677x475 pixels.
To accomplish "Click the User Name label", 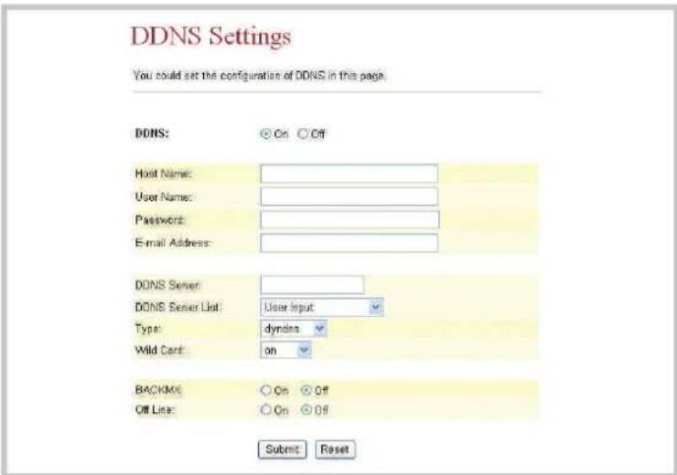I will point(164,197).
